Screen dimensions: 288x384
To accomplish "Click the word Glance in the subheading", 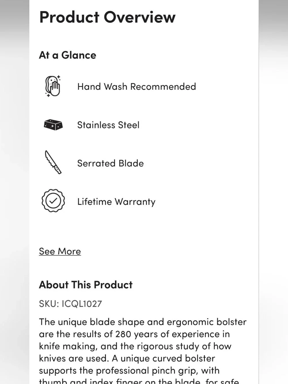I will pyautogui.click(x=79, y=55).
